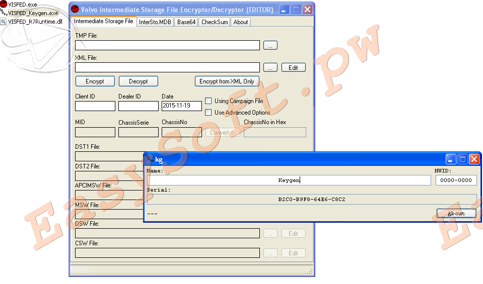The image size is (483, 284).
Task: Click Edit button for CSW File
Action: point(293,253)
